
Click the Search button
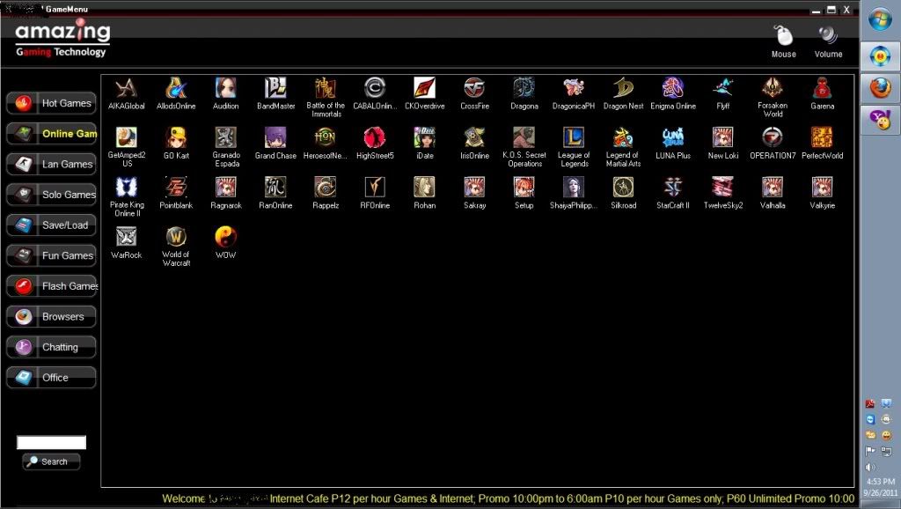51,461
